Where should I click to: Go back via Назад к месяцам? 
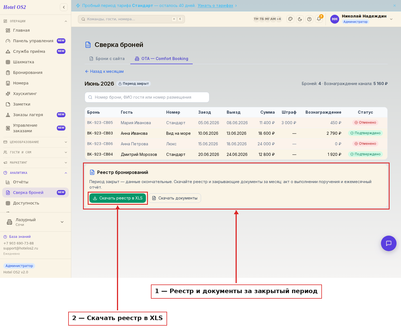pyautogui.click(x=104, y=71)
